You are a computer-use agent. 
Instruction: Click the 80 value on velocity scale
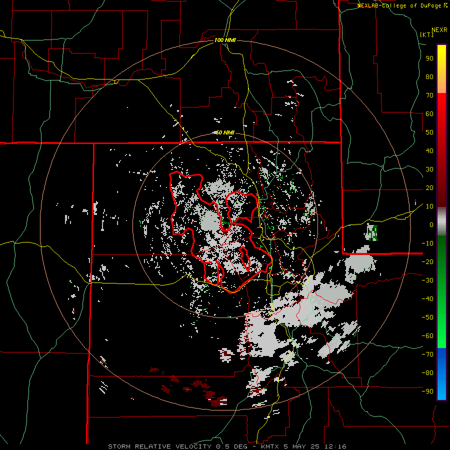pos(429,77)
